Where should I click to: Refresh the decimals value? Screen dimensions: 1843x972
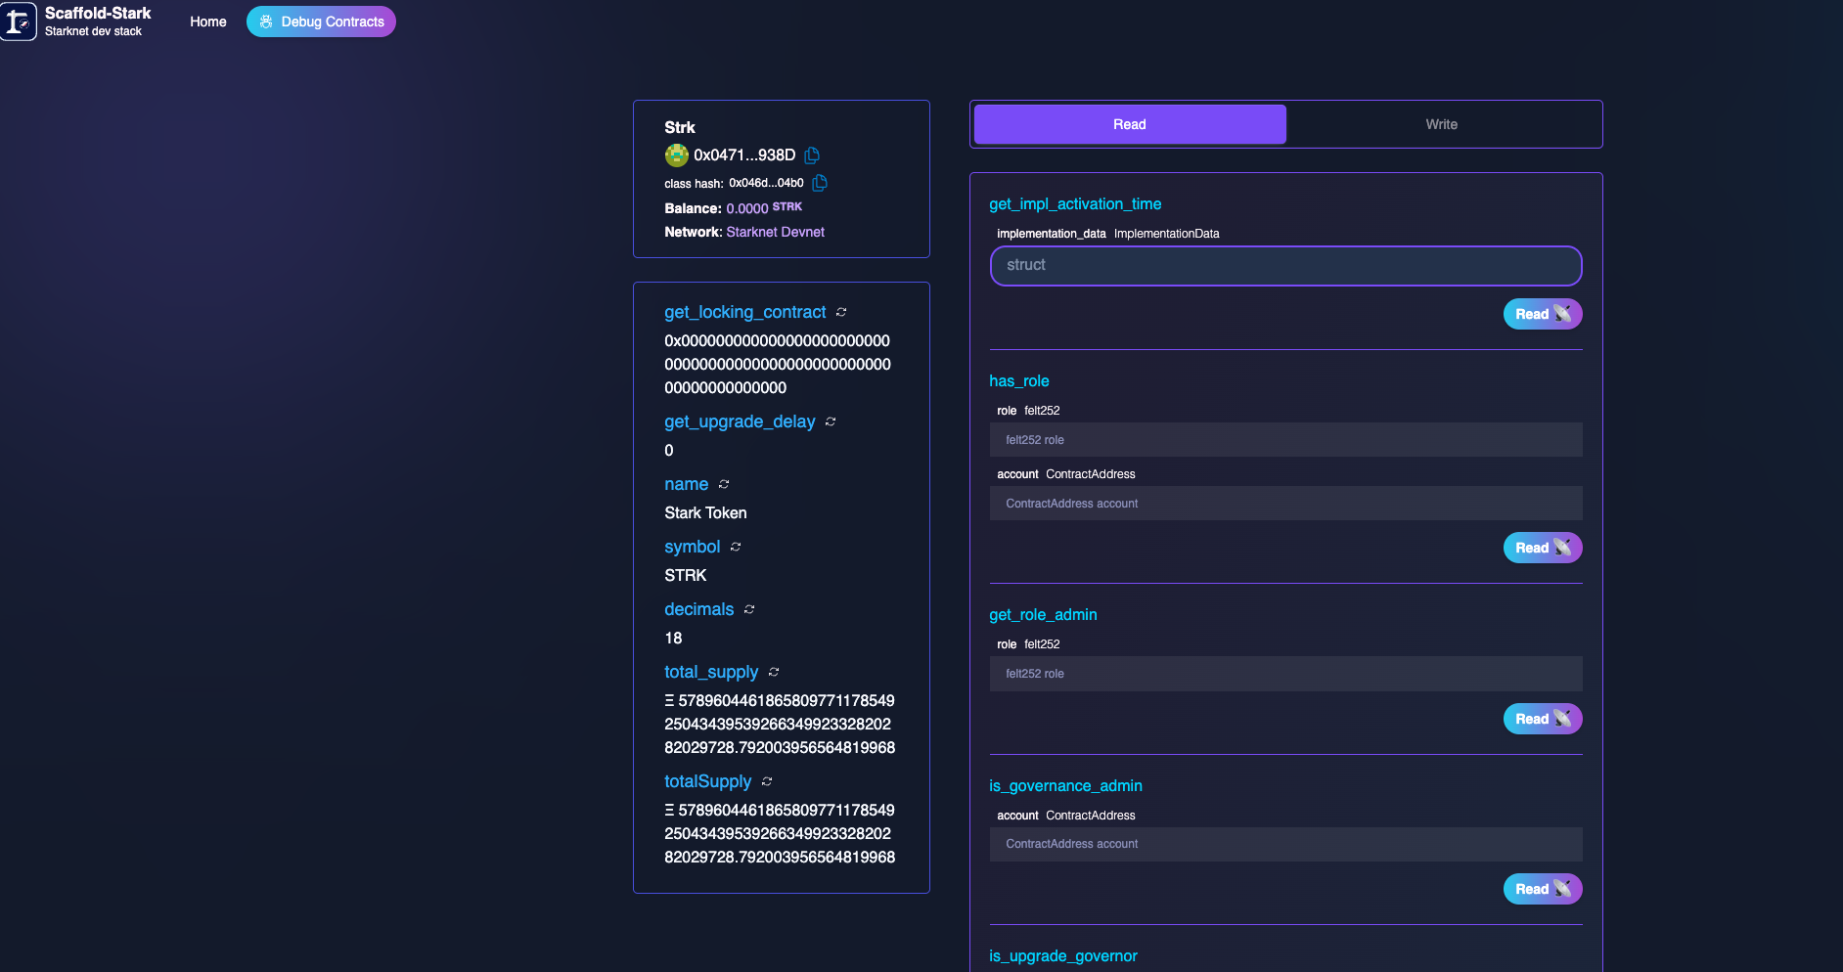[749, 609]
